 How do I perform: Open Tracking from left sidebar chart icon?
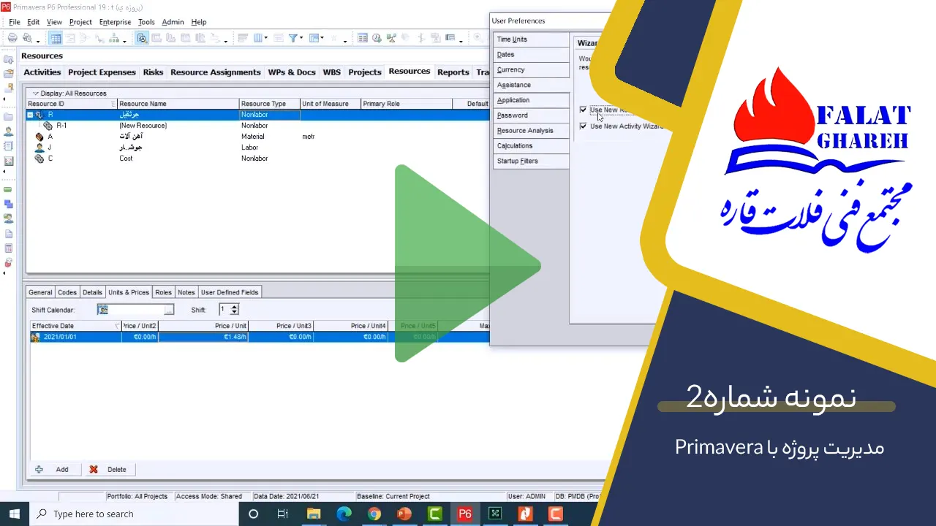[9, 161]
